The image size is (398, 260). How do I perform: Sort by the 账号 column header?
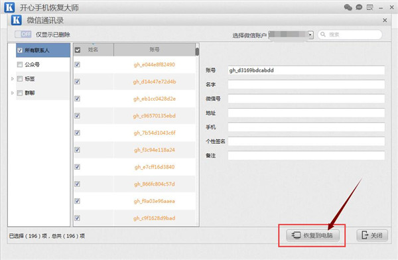(155, 50)
